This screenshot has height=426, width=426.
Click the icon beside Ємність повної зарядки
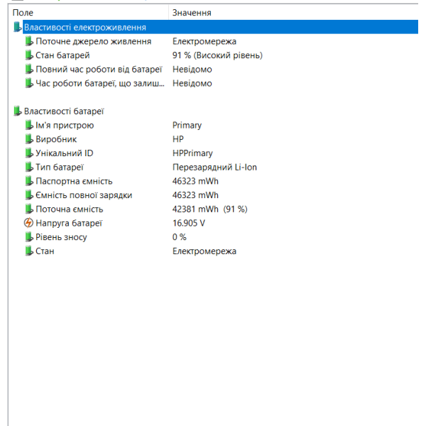click(x=29, y=195)
